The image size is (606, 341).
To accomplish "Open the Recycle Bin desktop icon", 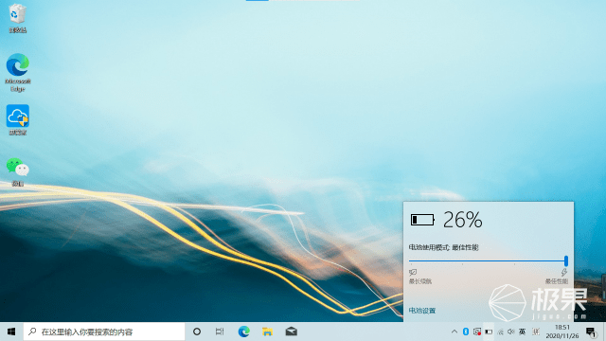I will click(x=17, y=17).
